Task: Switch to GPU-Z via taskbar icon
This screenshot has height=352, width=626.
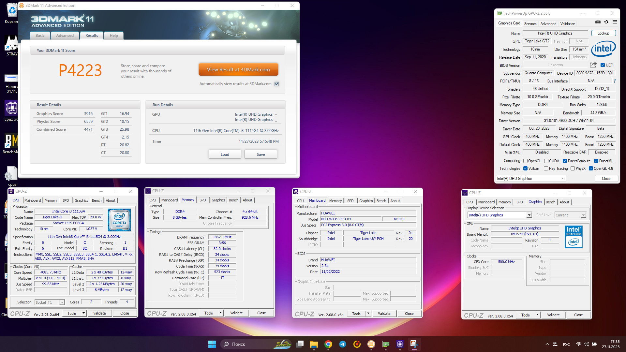Action: tap(386, 344)
